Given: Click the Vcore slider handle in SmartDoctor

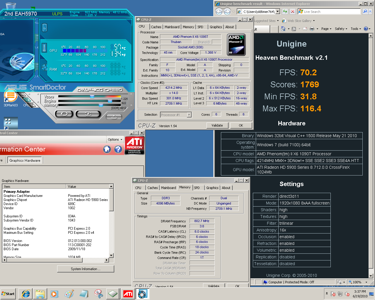Looking at the screenshot, I should click(92, 96).
